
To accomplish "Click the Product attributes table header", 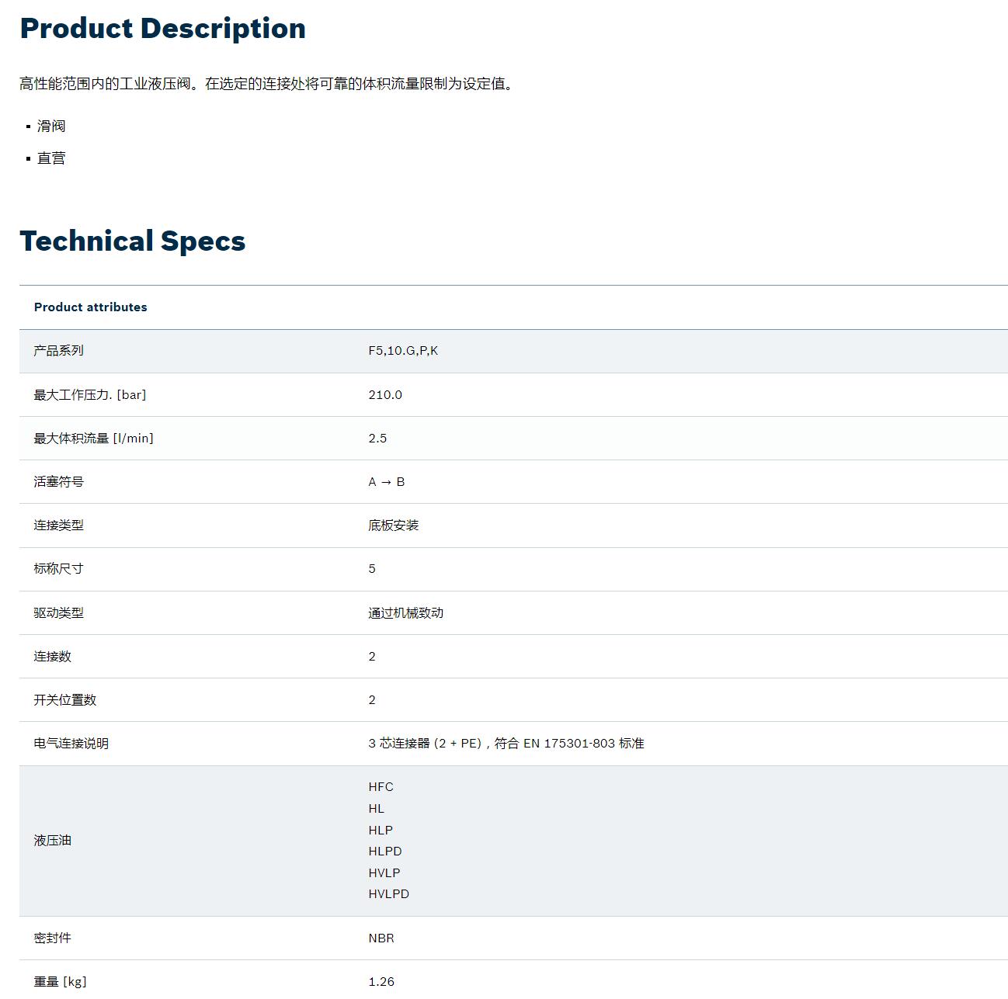I will click(90, 307).
